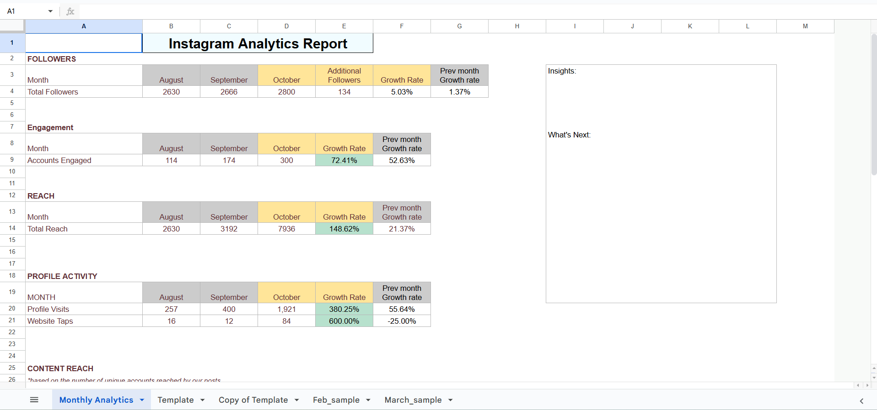877x410 pixels.
Task: Click the Additional Followers header cell
Action: pos(344,75)
